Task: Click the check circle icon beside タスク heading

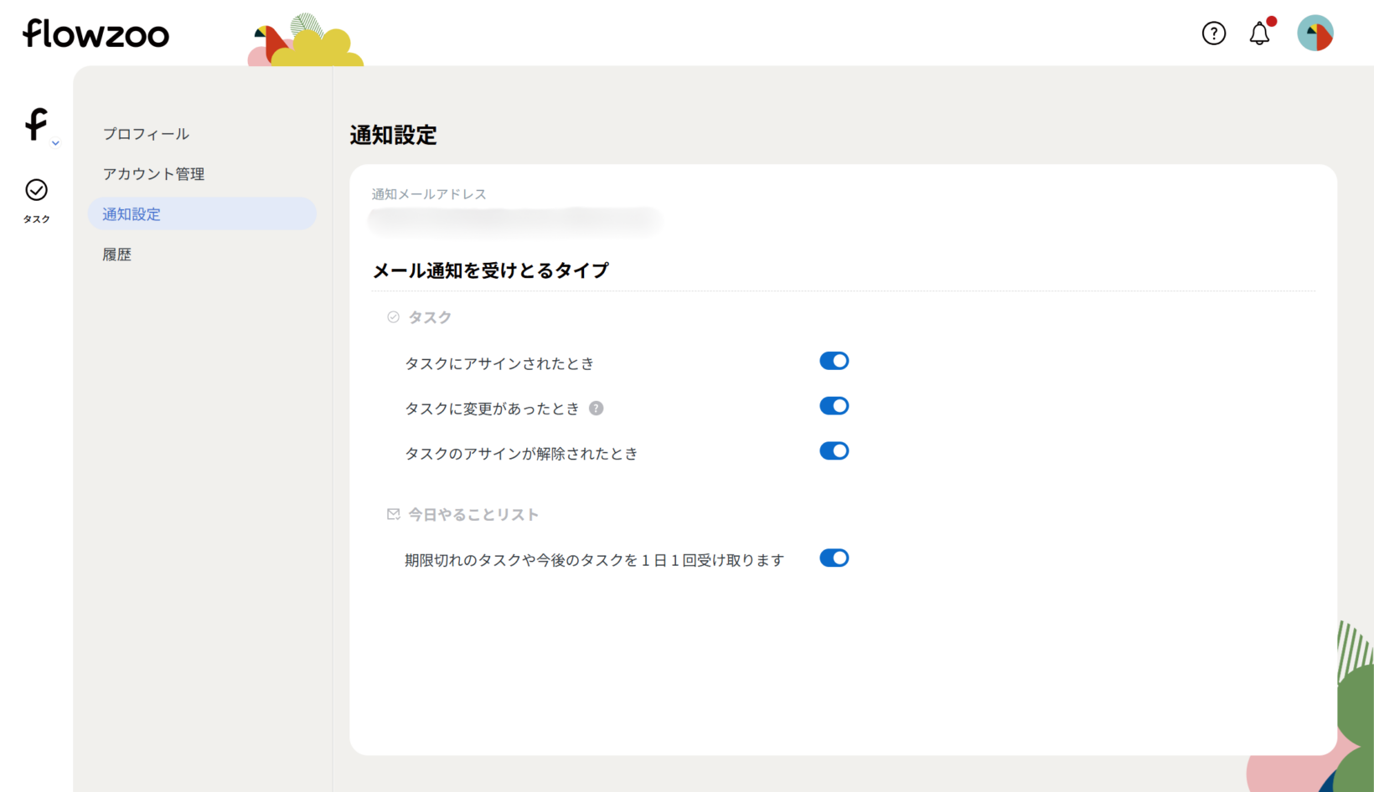Action: point(393,317)
